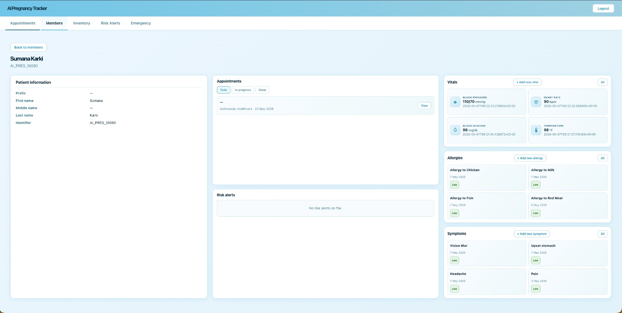Image resolution: width=622 pixels, height=313 pixels.
Task: Click the AI Pregnancy Tracker title
Action: click(x=27, y=9)
